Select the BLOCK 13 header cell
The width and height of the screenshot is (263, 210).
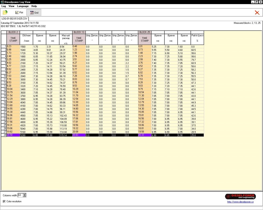click(x=79, y=32)
